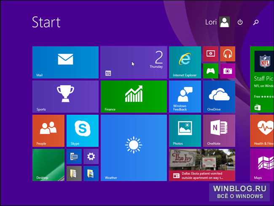
Task: Launch Internet Explorer tile
Action: [x=185, y=62]
